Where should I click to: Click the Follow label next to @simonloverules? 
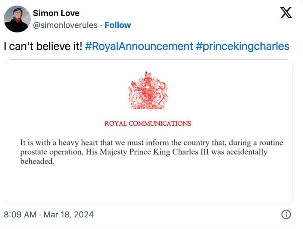click(x=118, y=25)
